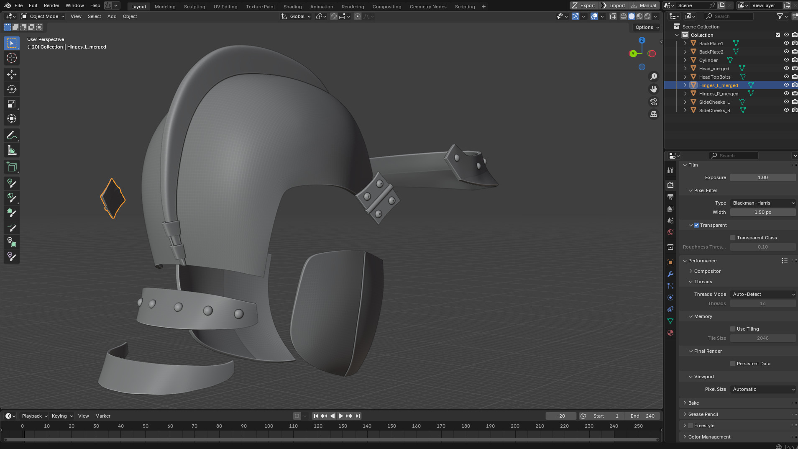The width and height of the screenshot is (798, 449).
Task: Open Object properties tab icon
Action: tap(670, 262)
